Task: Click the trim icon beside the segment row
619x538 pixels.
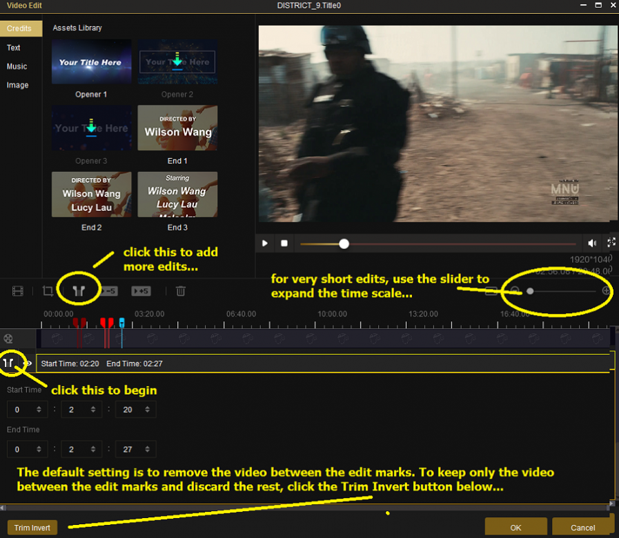Action: pyautogui.click(x=9, y=363)
